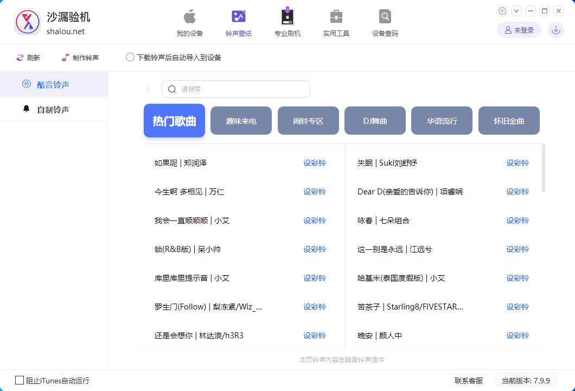This screenshot has height=391, width=575.
Task: Enable 阻止iTunes自动运行 checkbox
Action: [20, 380]
